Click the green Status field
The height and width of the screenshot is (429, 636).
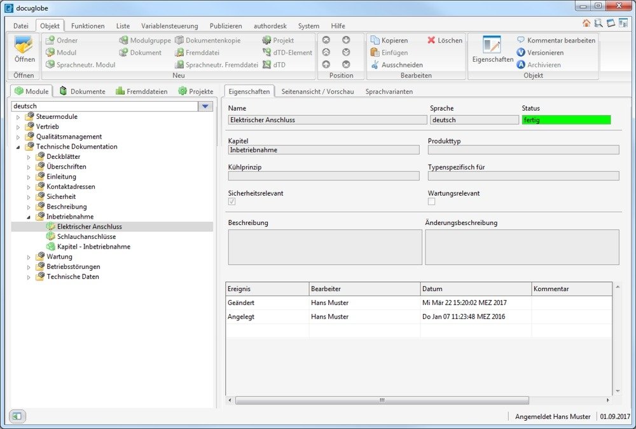[x=565, y=119]
